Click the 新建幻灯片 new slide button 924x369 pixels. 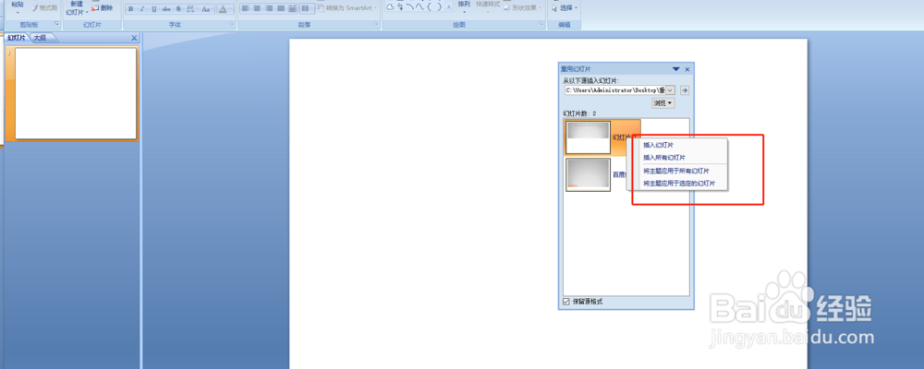[x=76, y=7]
